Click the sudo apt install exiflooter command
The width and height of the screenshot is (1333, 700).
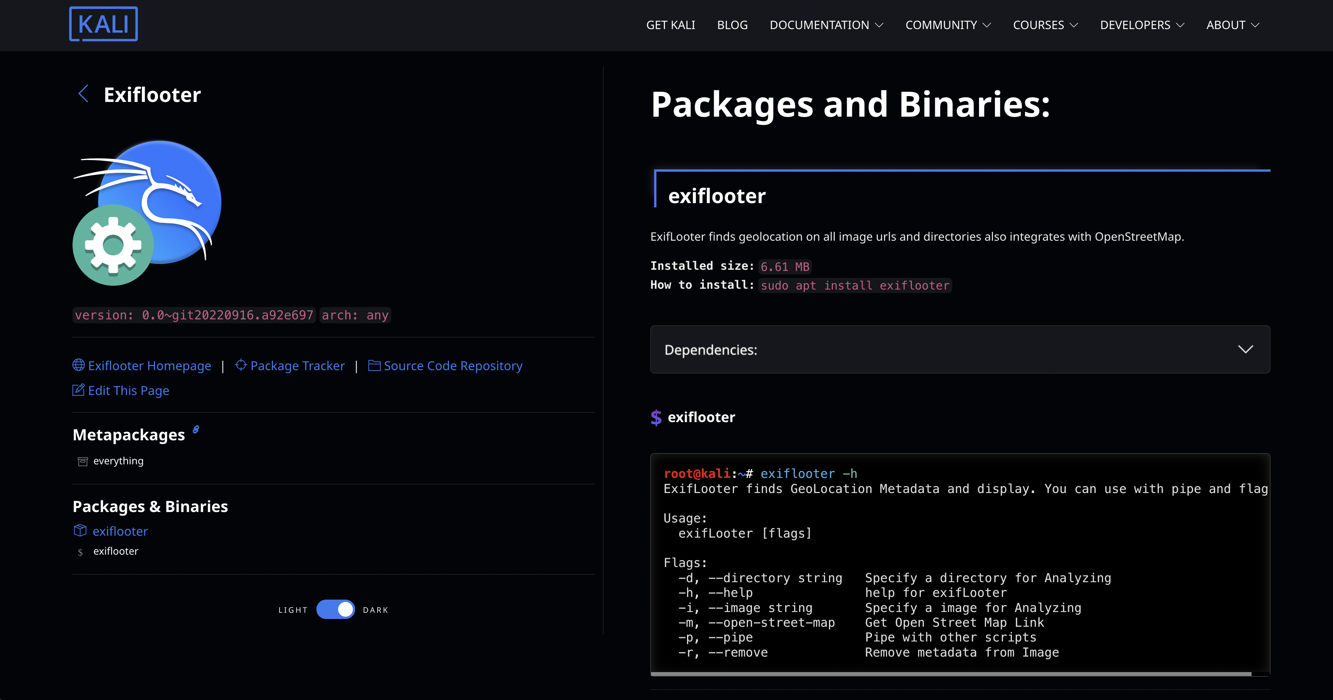click(855, 286)
